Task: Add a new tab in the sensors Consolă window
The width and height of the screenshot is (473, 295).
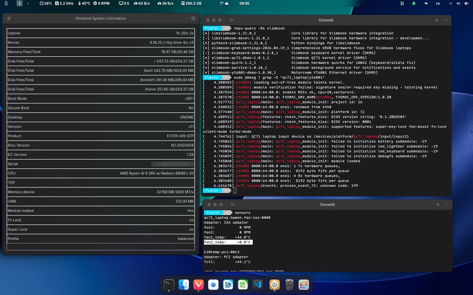Action: click(x=438, y=205)
